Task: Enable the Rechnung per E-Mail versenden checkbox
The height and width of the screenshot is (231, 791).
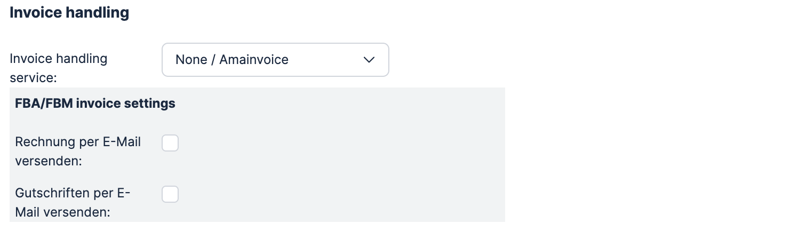Action: [170, 144]
